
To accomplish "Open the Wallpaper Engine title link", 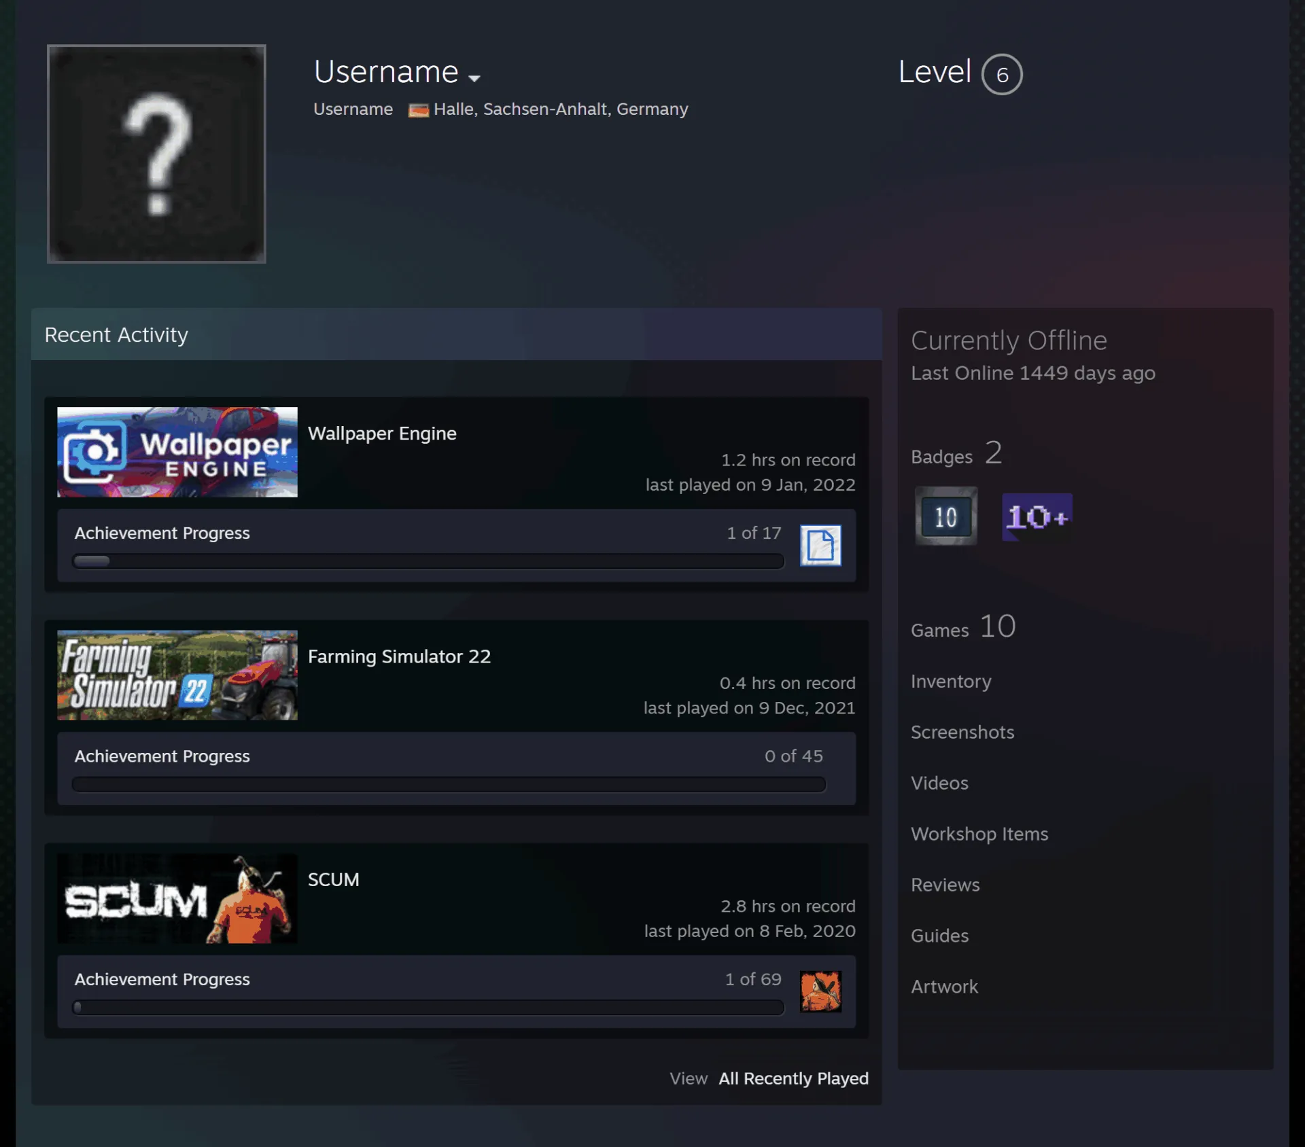I will coord(382,434).
